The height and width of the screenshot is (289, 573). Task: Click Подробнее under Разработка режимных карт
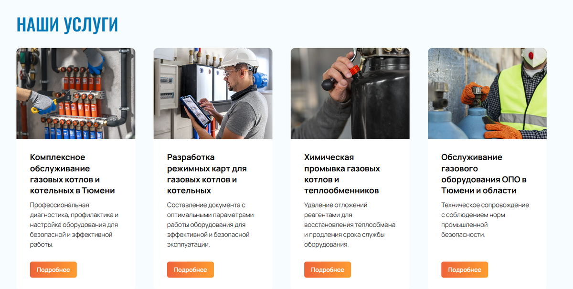pyautogui.click(x=191, y=269)
